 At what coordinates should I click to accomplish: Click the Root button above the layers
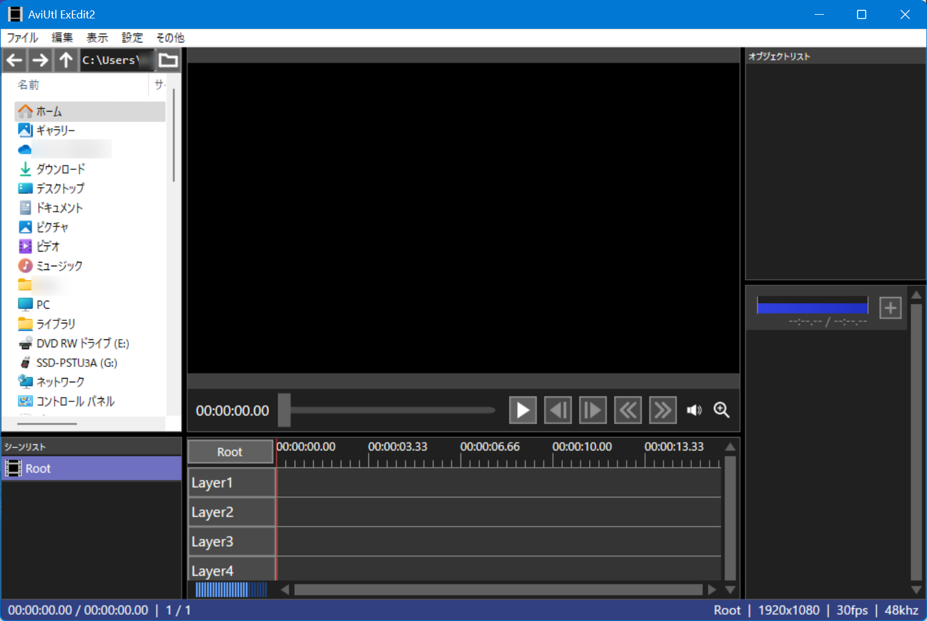click(x=230, y=452)
